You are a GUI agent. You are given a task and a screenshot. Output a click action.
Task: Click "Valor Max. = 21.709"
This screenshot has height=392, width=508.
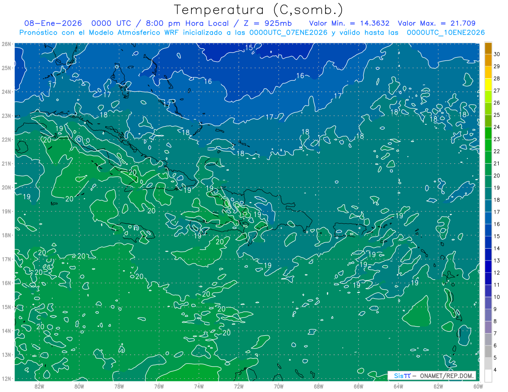coord(436,23)
